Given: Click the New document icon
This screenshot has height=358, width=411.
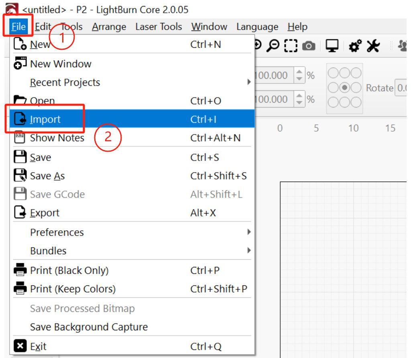Looking at the screenshot, I should [20, 44].
